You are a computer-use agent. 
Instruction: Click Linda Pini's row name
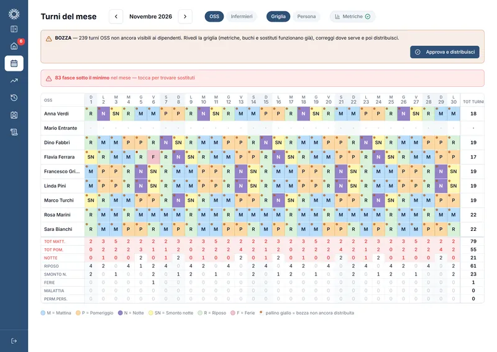55,186
